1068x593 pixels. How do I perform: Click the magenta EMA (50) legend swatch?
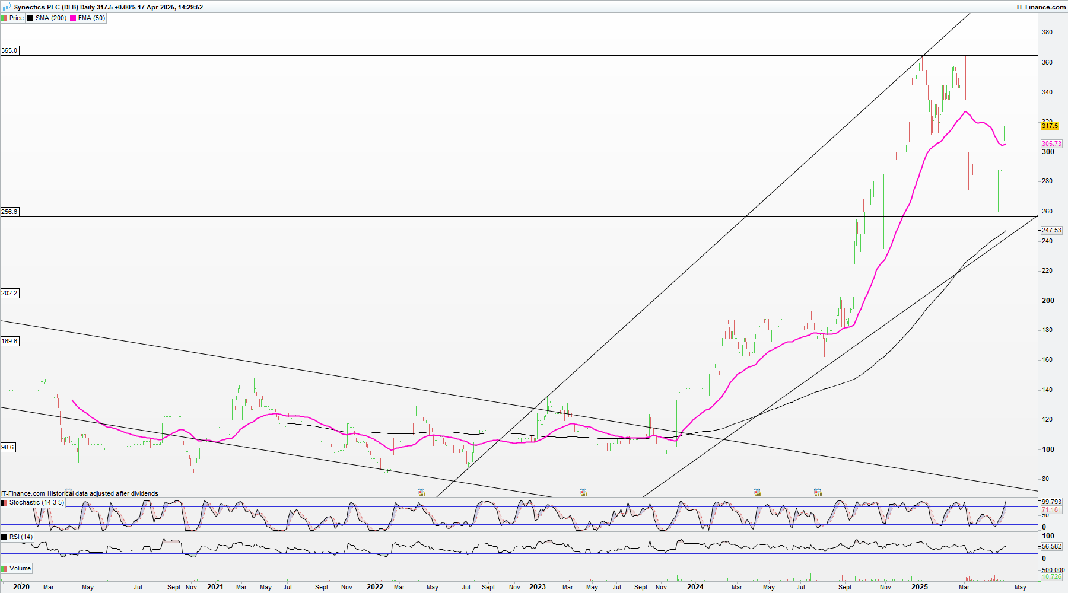pos(73,18)
